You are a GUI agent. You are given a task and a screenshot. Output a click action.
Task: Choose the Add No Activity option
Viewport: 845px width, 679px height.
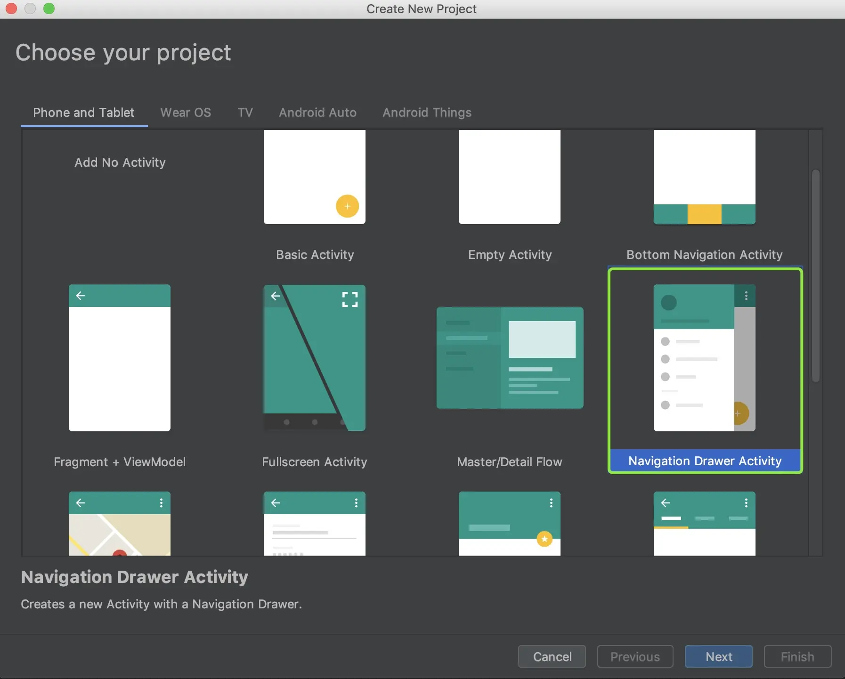click(x=120, y=162)
